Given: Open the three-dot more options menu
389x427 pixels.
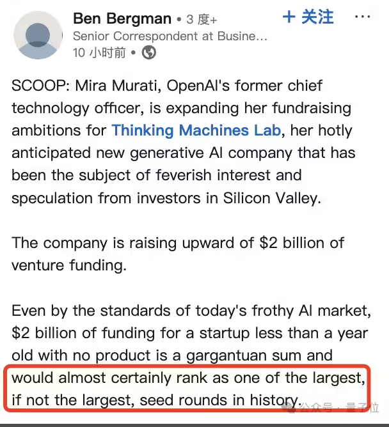Looking at the screenshot, I should [x=362, y=17].
